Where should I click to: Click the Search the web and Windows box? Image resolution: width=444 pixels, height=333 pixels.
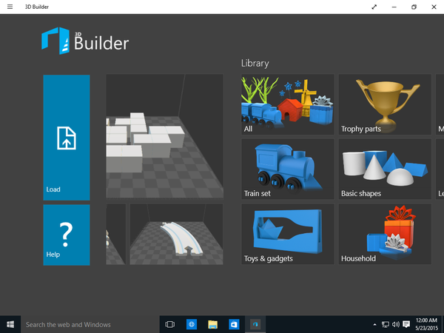tap(90, 324)
